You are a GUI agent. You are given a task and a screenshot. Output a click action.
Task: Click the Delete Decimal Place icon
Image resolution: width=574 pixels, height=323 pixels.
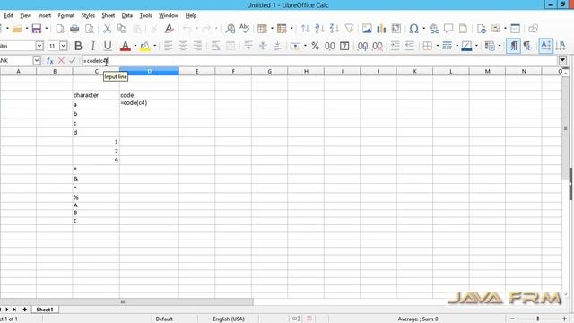378,46
